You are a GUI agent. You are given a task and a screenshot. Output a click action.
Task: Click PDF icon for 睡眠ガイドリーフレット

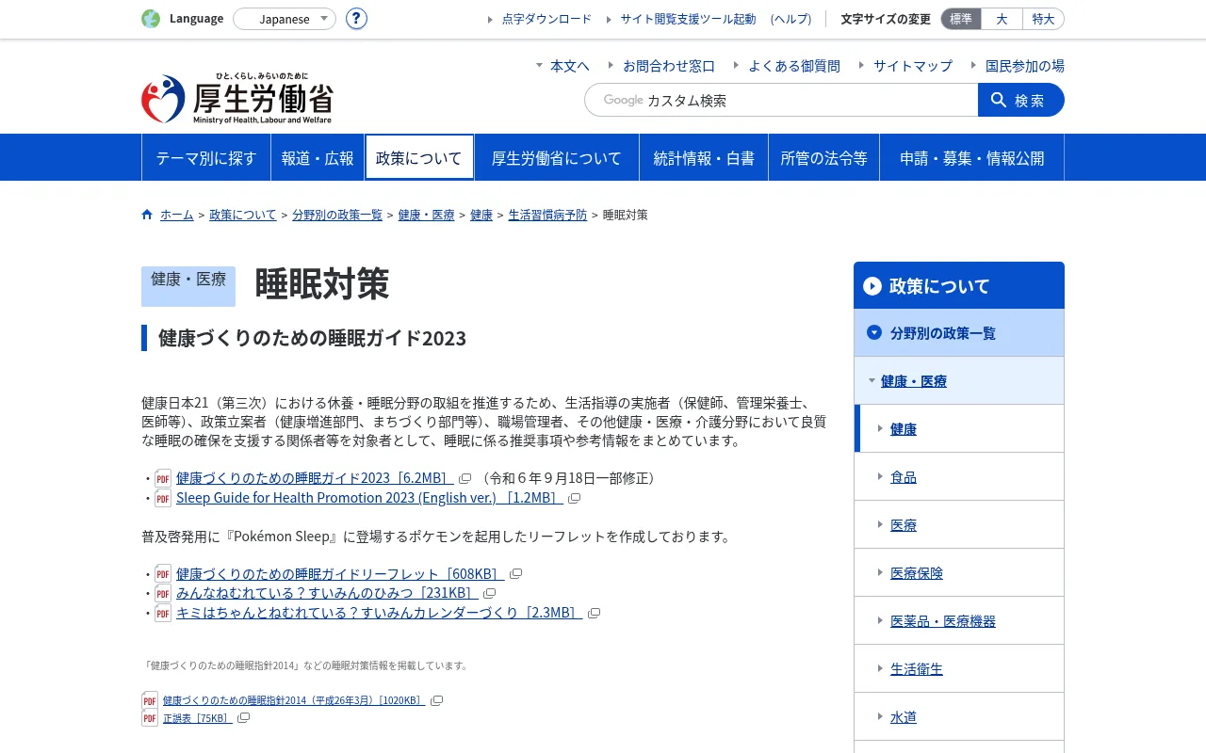point(163,574)
